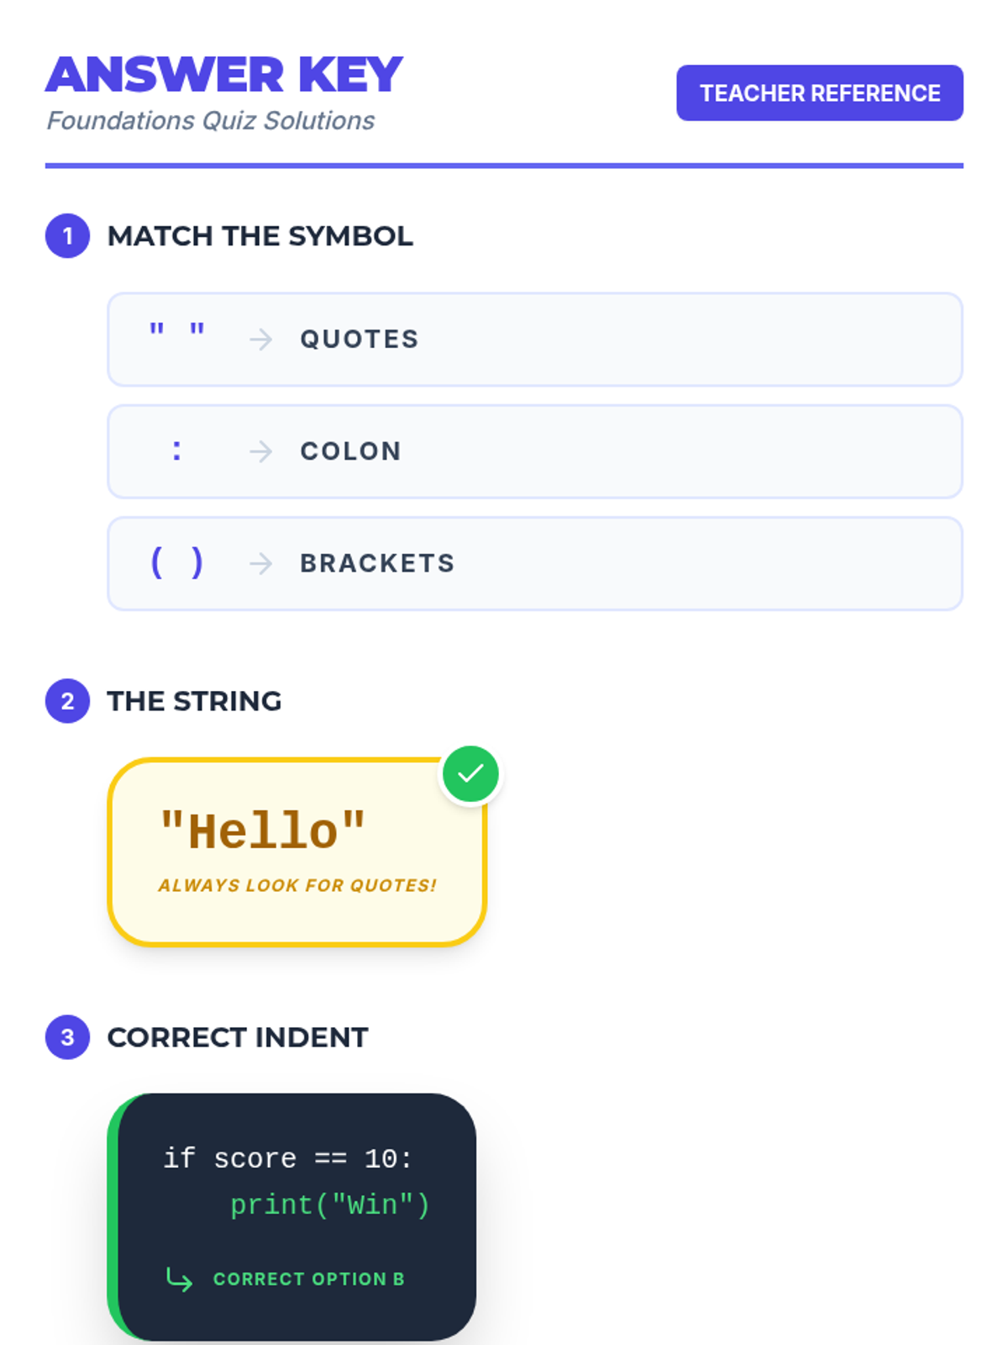
Task: Click the colon symbol
Action: coord(176,451)
